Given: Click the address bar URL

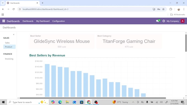Looking at the screenshot, I should tap(45, 9).
